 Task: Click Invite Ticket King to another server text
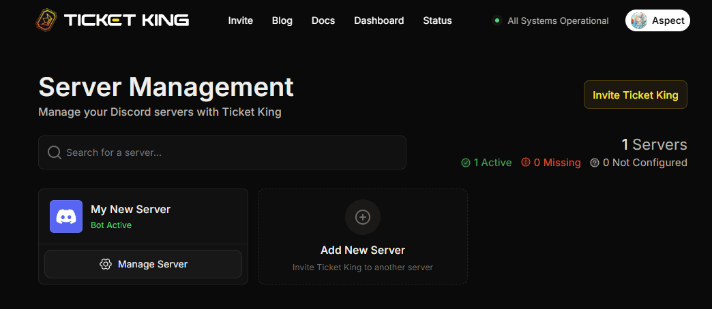pyautogui.click(x=363, y=267)
